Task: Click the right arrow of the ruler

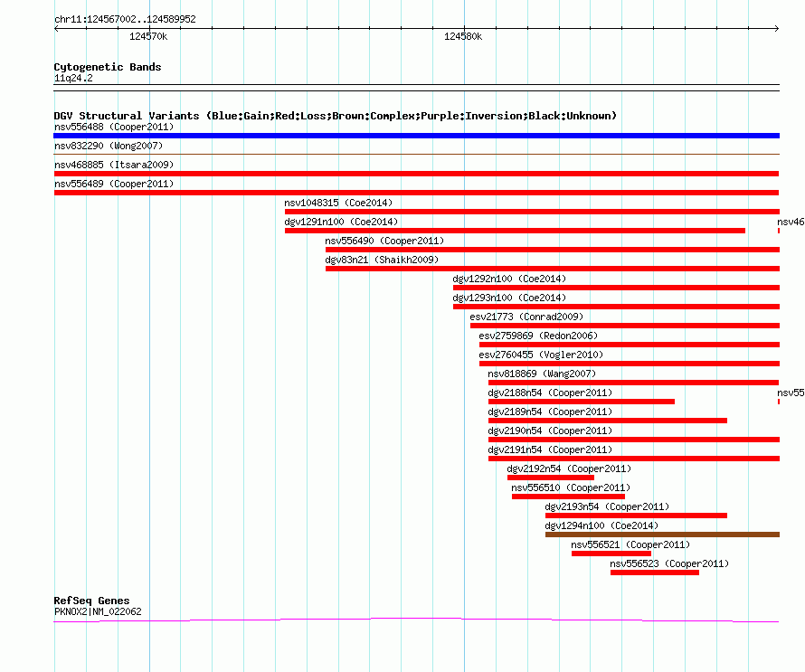Action: (777, 29)
